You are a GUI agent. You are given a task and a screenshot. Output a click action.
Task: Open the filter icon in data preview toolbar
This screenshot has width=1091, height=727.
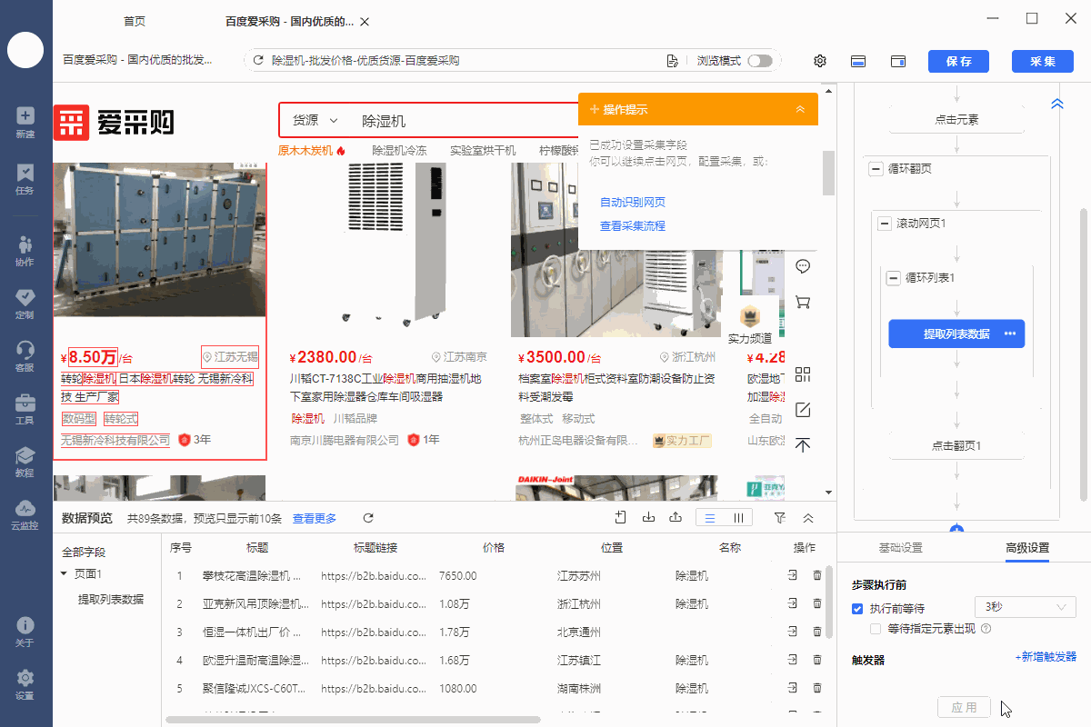(780, 518)
